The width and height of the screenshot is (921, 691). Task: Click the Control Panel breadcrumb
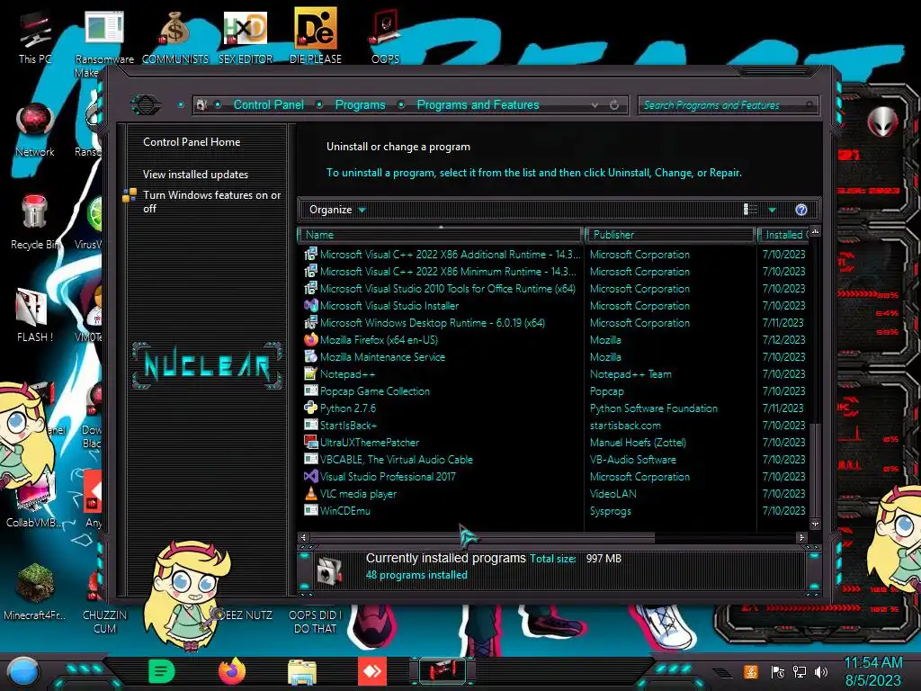point(268,104)
